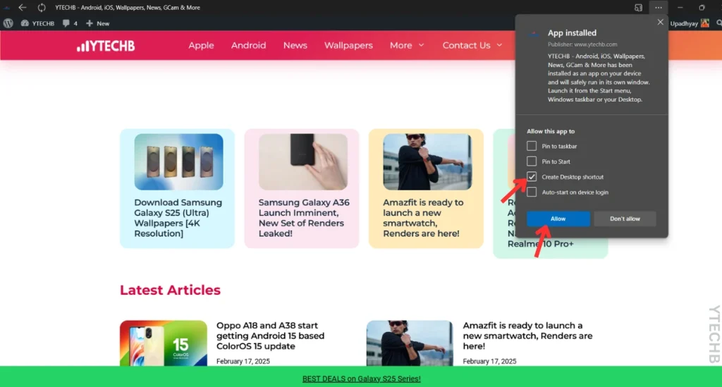Expand the More dropdown menu
The image size is (722, 387).
407,45
